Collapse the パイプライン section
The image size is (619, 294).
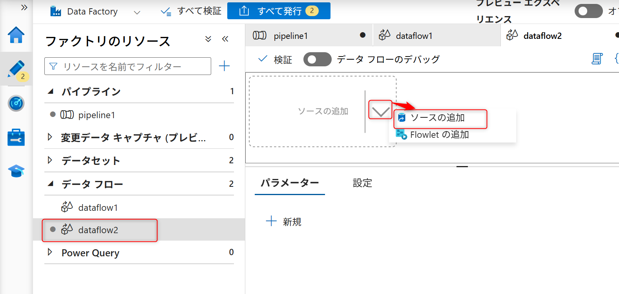pyautogui.click(x=50, y=91)
